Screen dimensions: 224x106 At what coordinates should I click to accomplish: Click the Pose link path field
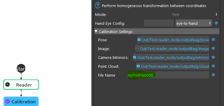173,40
